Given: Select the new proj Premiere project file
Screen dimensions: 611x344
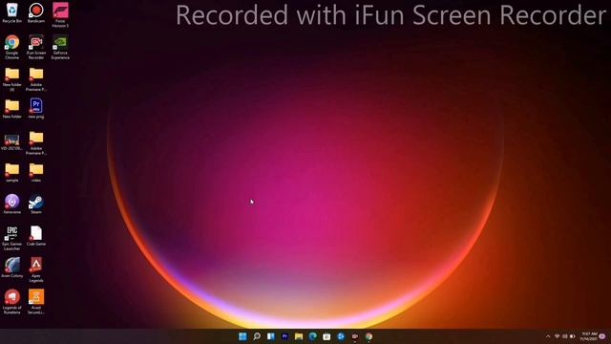Looking at the screenshot, I should point(36,108).
